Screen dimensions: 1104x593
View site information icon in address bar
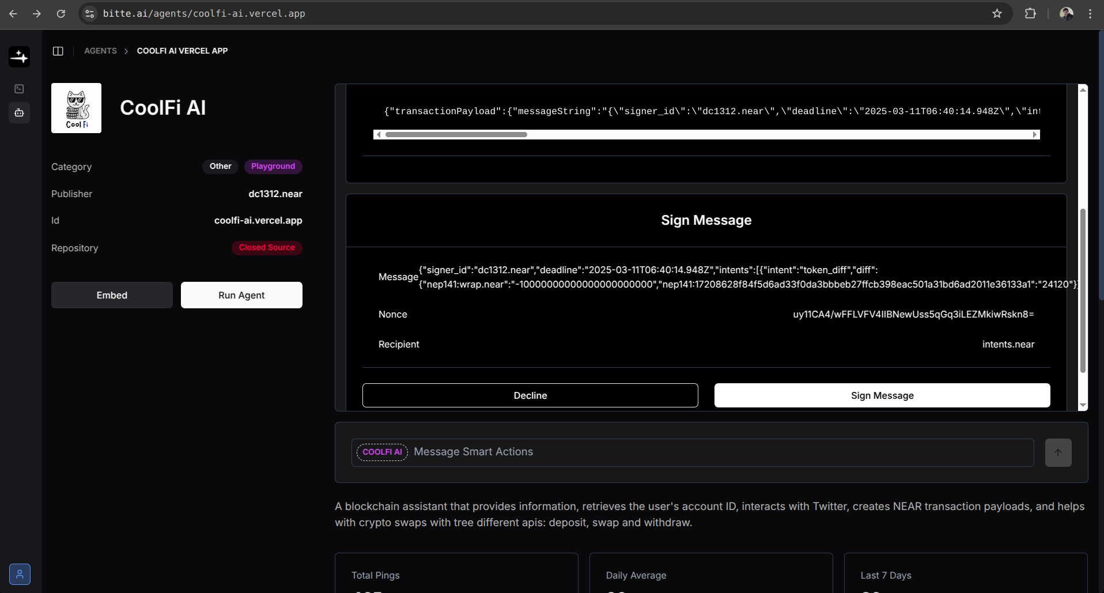click(90, 14)
